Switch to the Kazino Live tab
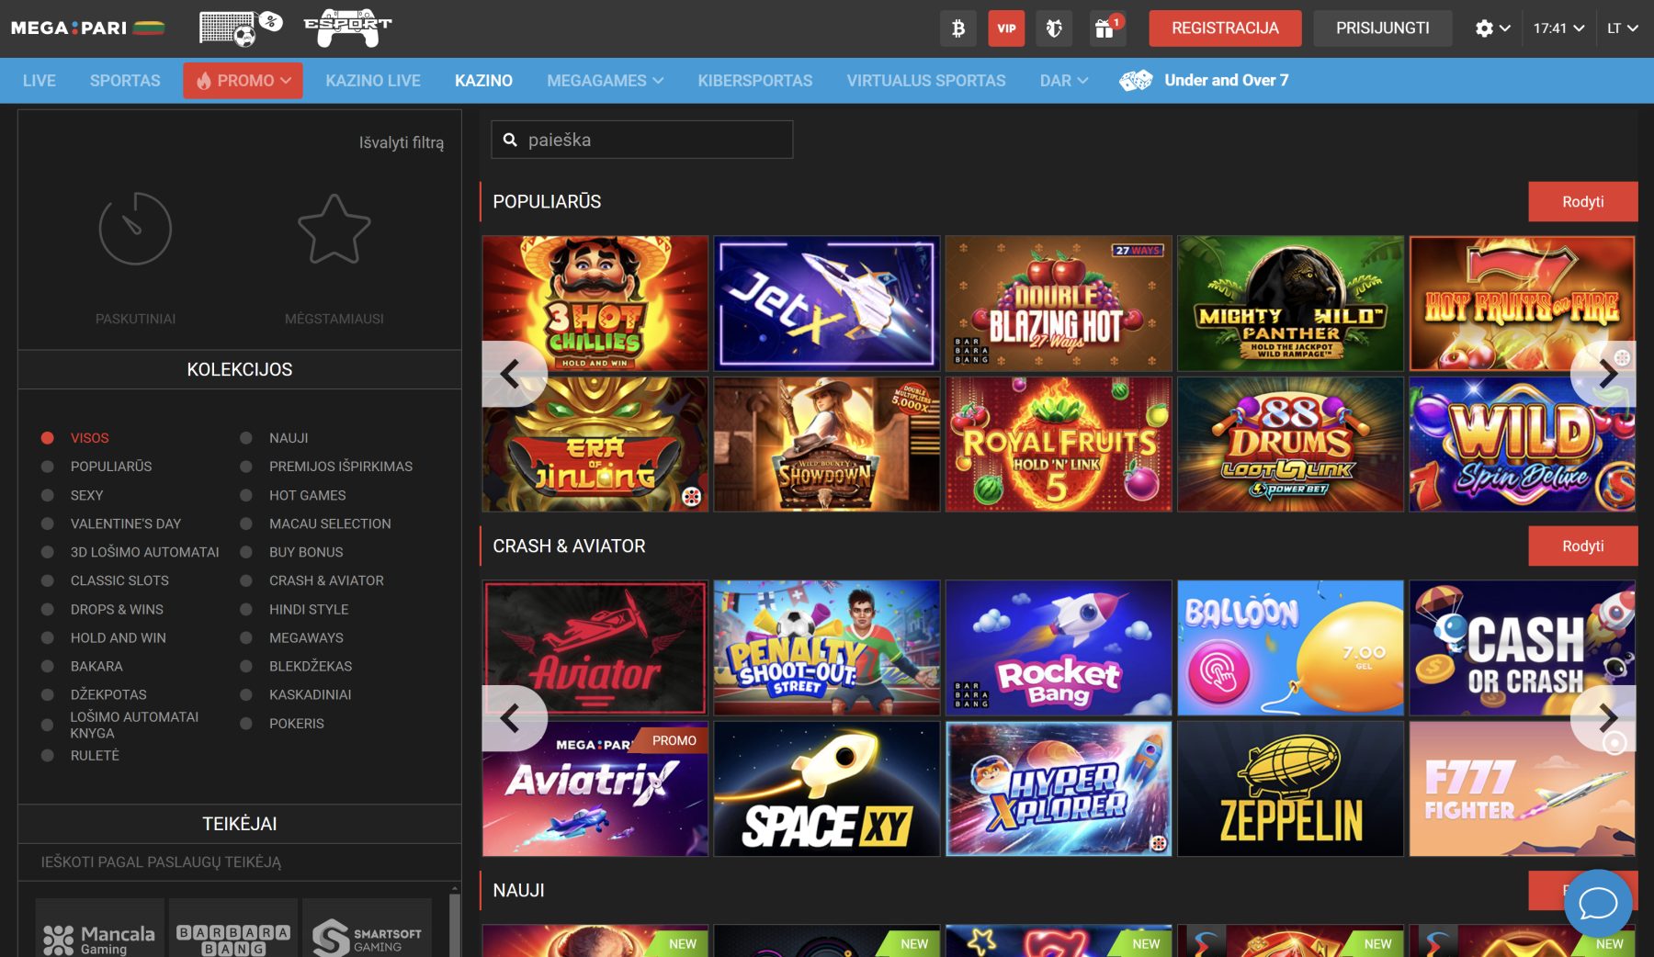1654x957 pixels. point(372,81)
